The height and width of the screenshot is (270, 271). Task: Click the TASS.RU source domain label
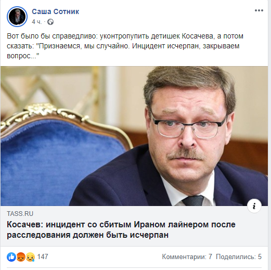click(x=20, y=214)
